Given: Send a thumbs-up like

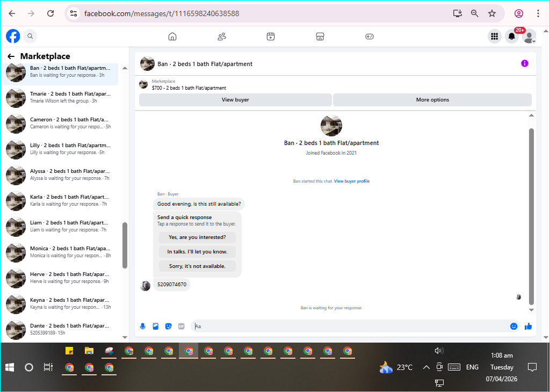Looking at the screenshot, I should tap(529, 326).
